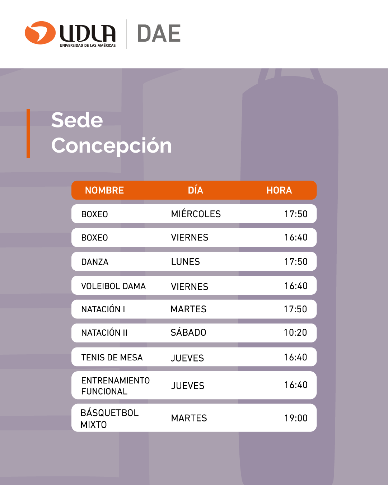Click the DAE logo text

159,33
